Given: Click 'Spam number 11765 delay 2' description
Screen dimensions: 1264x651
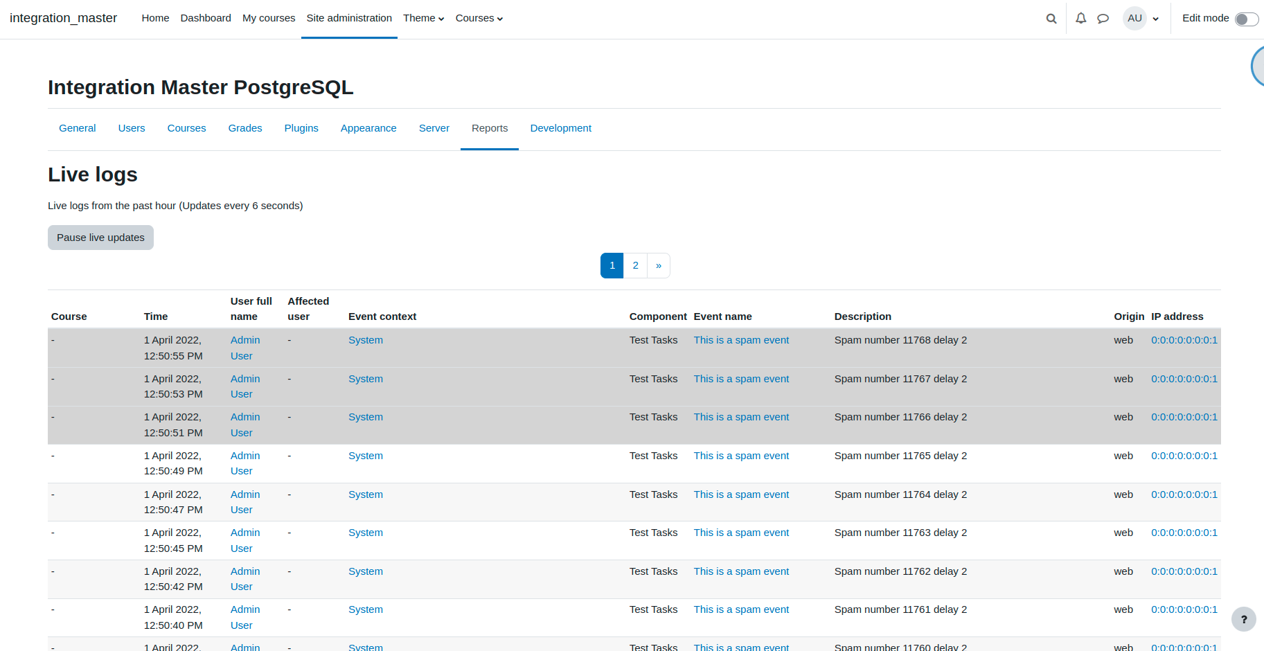Looking at the screenshot, I should click(900, 456).
